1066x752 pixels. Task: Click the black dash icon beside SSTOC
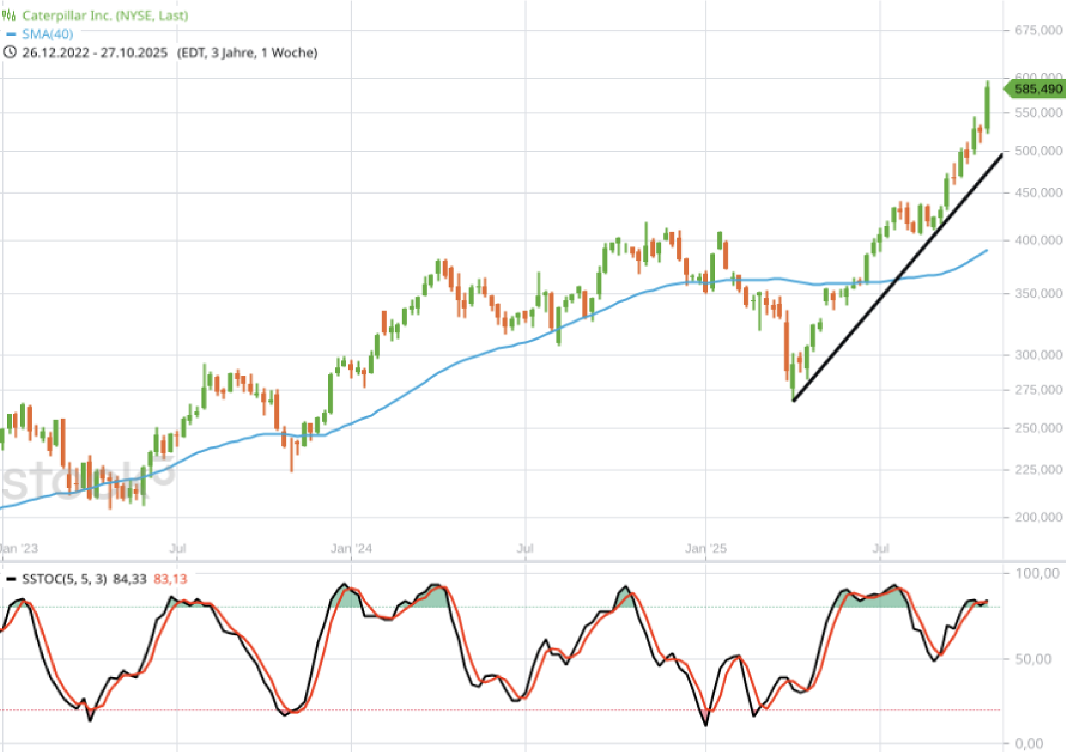point(11,579)
